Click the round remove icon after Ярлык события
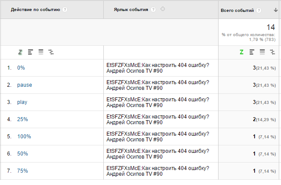This screenshot has width=281, height=185. point(163,9)
